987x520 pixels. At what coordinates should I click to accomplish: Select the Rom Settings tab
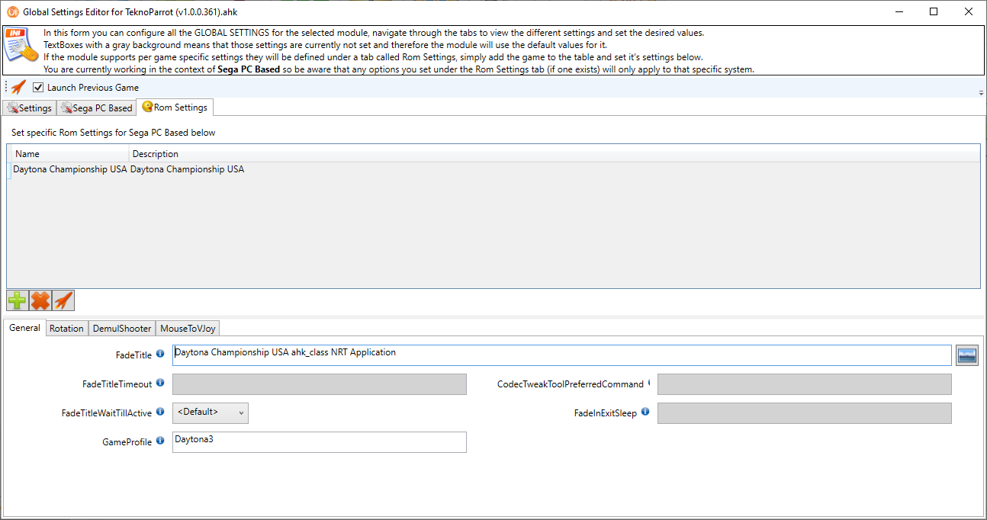coord(175,108)
